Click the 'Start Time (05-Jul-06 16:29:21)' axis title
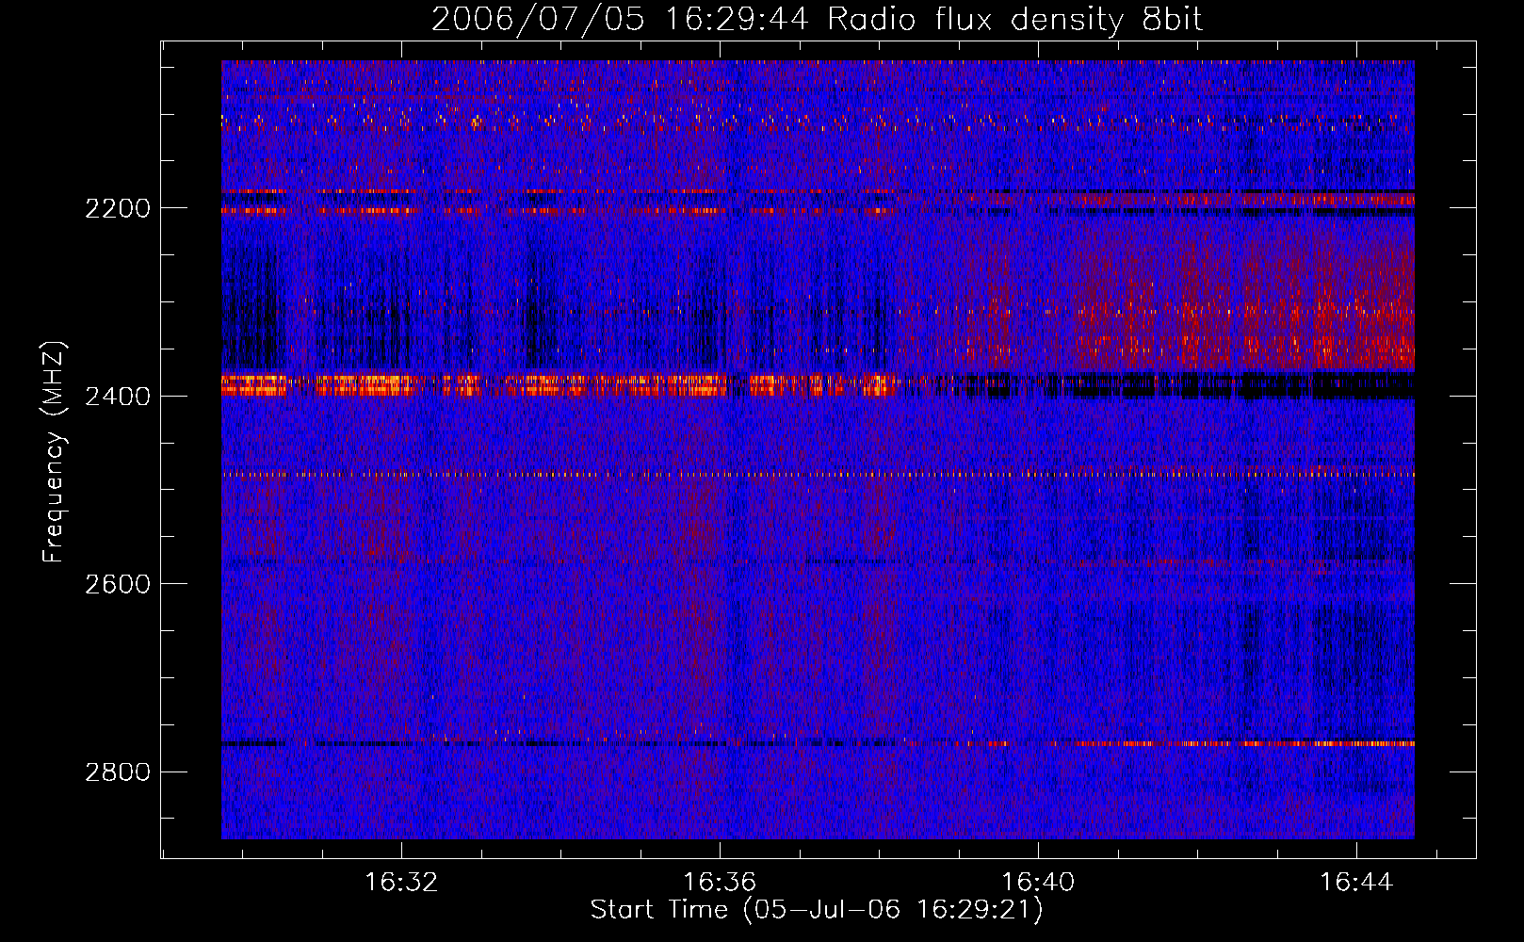 (x=817, y=910)
